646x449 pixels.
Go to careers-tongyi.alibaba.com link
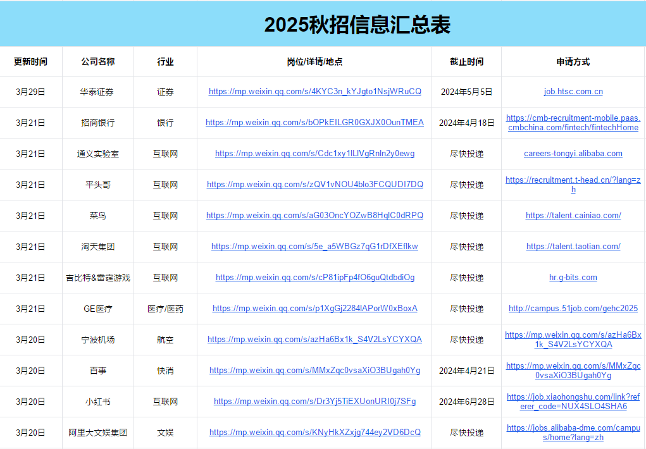click(x=573, y=153)
